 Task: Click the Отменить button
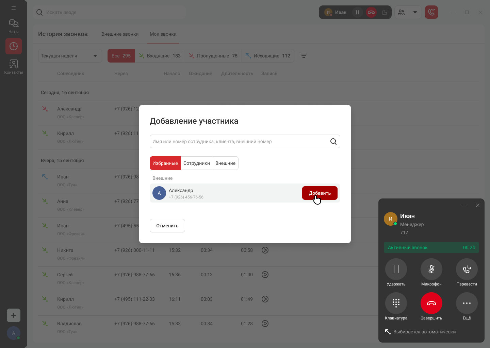(x=167, y=226)
